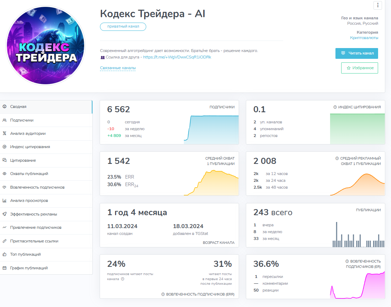Click the Вовлеченность подписчиков heart icon

click(5, 187)
